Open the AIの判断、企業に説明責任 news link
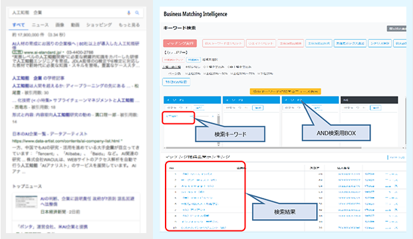This screenshot has height=239, width=413. (87, 201)
